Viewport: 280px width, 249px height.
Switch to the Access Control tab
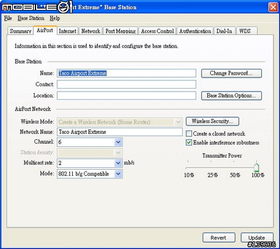tap(157, 31)
